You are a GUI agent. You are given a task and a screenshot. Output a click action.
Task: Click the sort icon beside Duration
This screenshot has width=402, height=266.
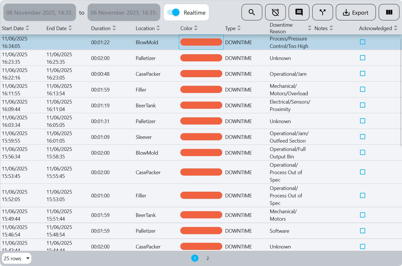(114, 28)
